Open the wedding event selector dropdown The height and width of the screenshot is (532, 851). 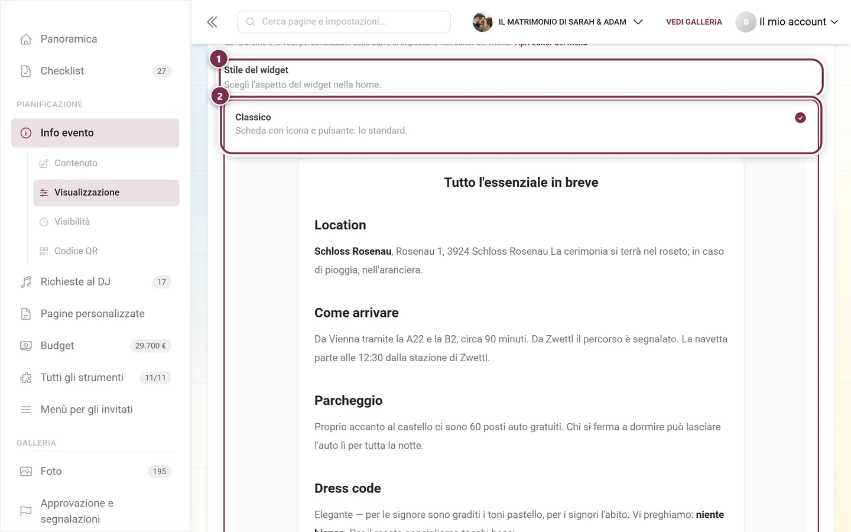pos(558,22)
